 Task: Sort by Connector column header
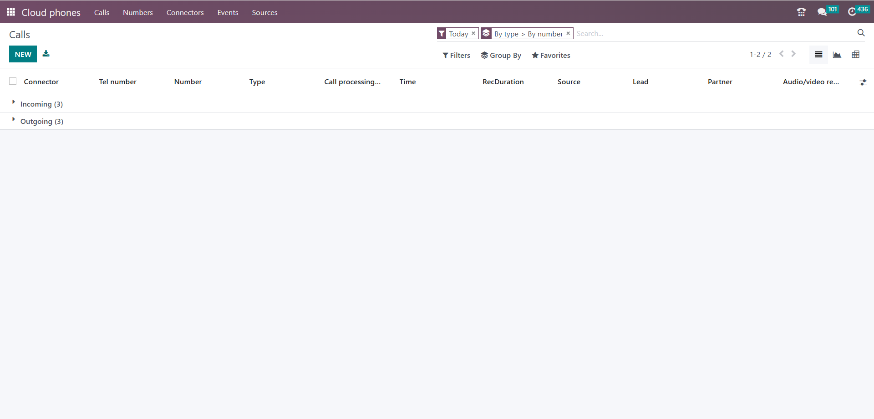pos(41,82)
